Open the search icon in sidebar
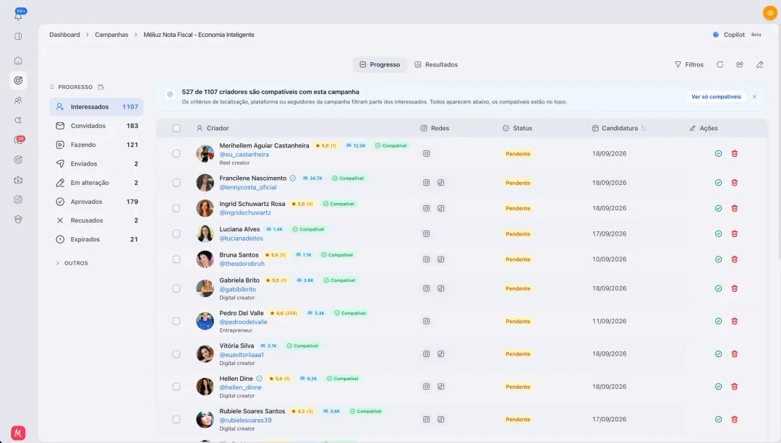The image size is (781, 443). [18, 120]
